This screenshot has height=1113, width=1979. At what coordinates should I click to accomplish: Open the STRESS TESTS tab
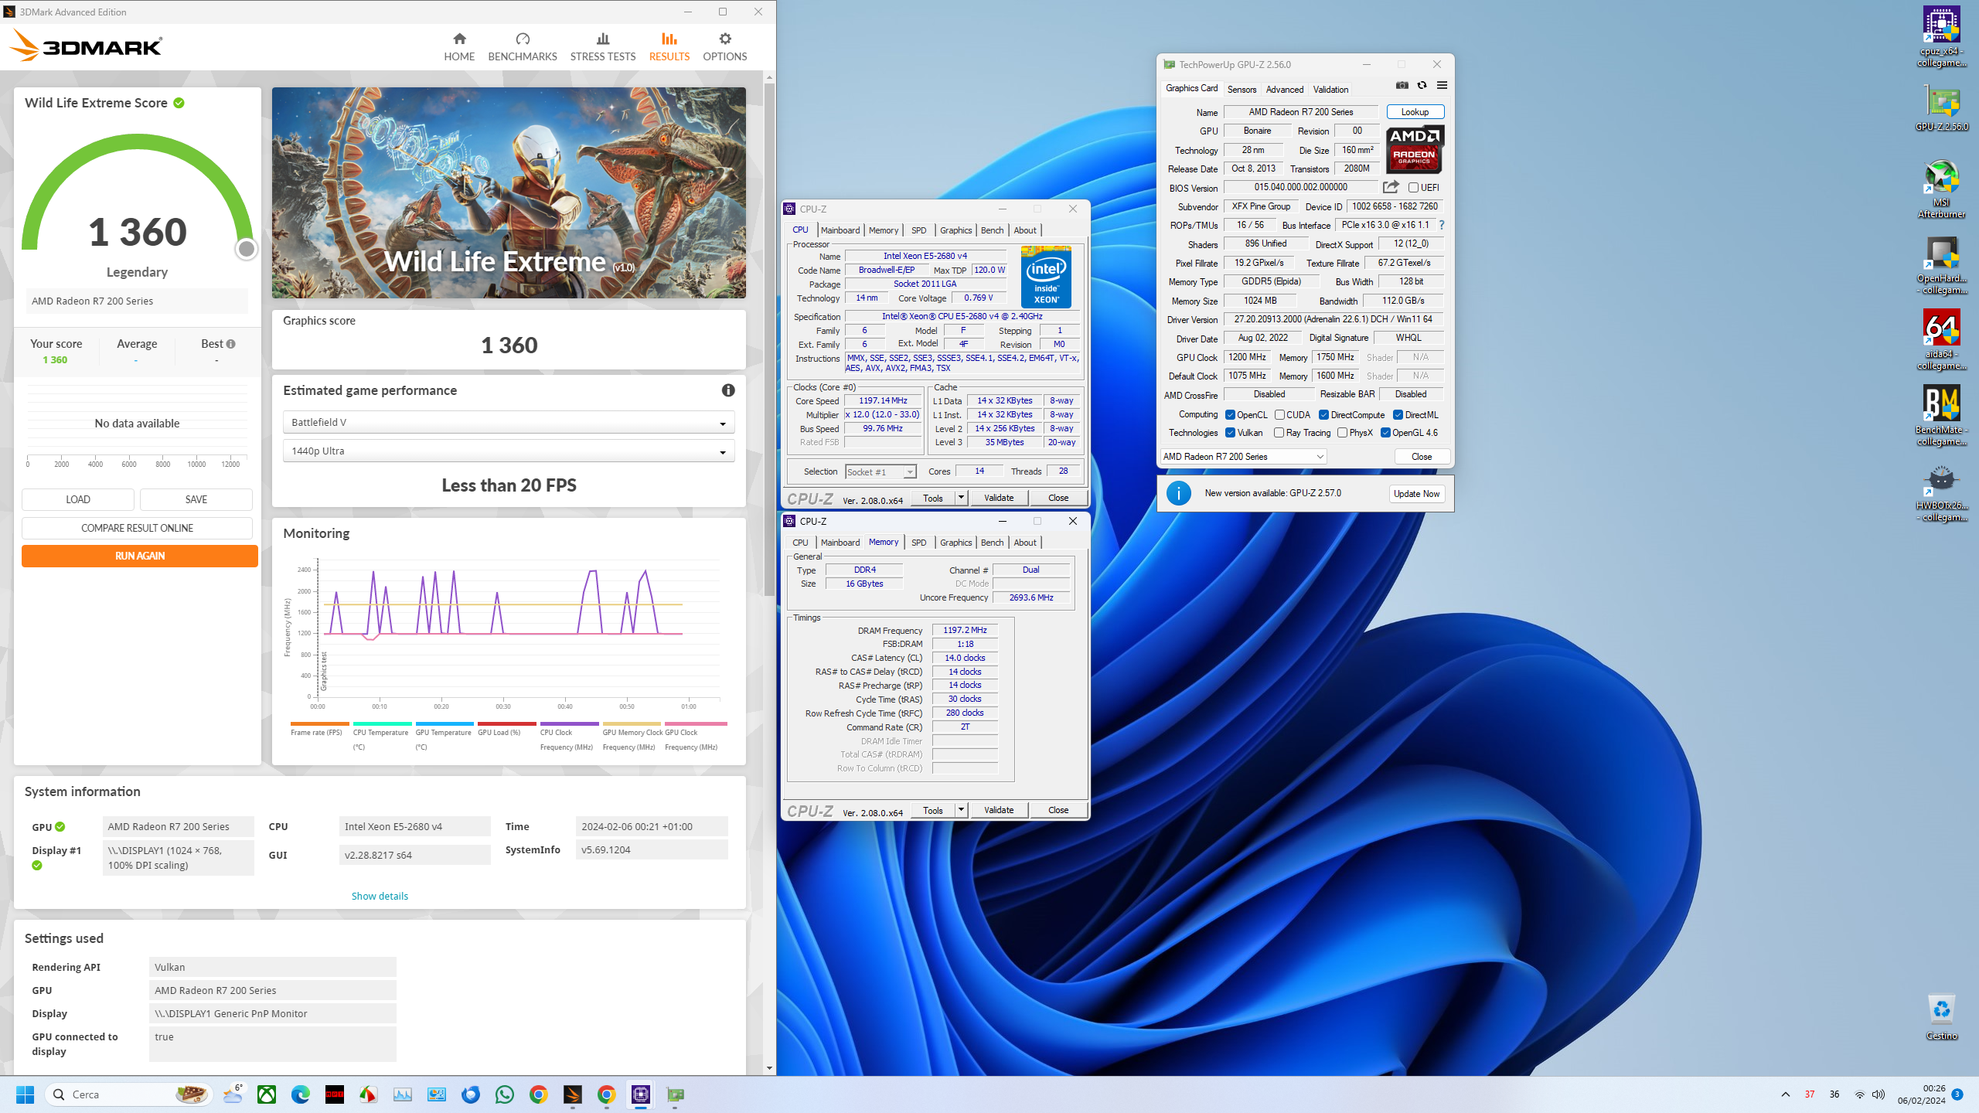coord(603,47)
